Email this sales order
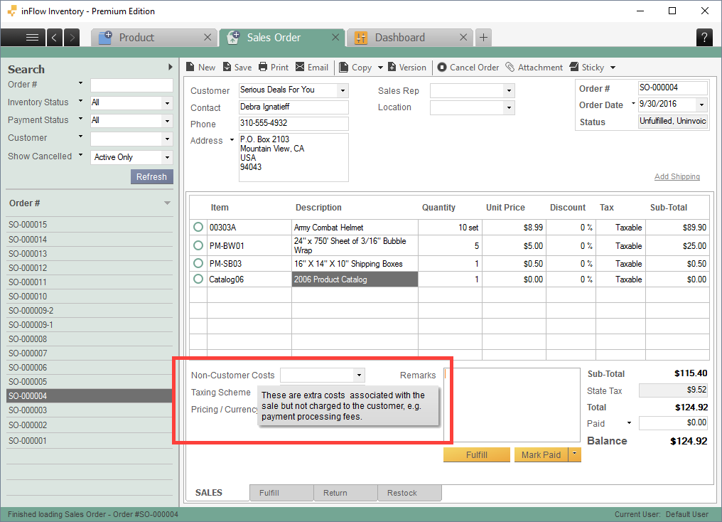This screenshot has height=522, width=722. (312, 67)
